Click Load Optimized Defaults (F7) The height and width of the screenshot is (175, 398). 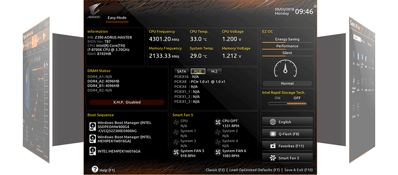254,170
